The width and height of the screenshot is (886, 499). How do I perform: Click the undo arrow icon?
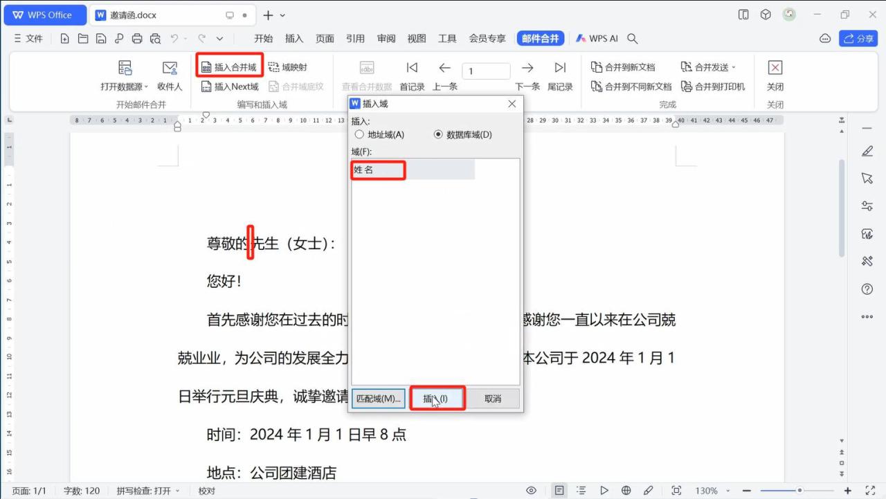[175, 39]
